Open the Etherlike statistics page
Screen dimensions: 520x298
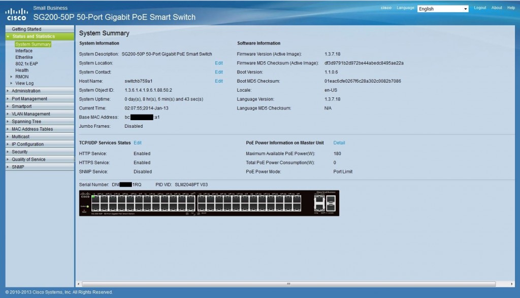[24, 57]
